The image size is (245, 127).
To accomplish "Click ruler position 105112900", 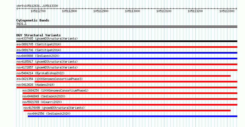I will [x=101, y=11].
